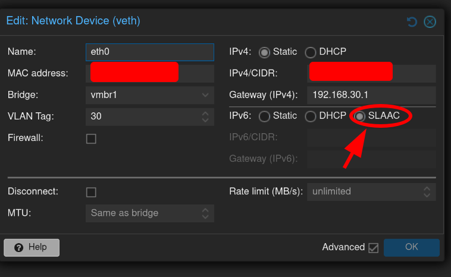
Task: Select IPv4 DHCP radio button
Action: (311, 52)
